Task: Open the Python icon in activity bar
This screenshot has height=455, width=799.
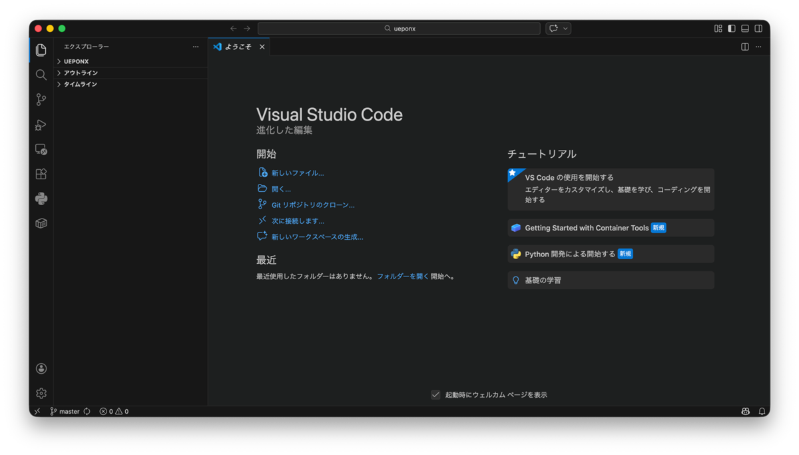Action: (41, 199)
